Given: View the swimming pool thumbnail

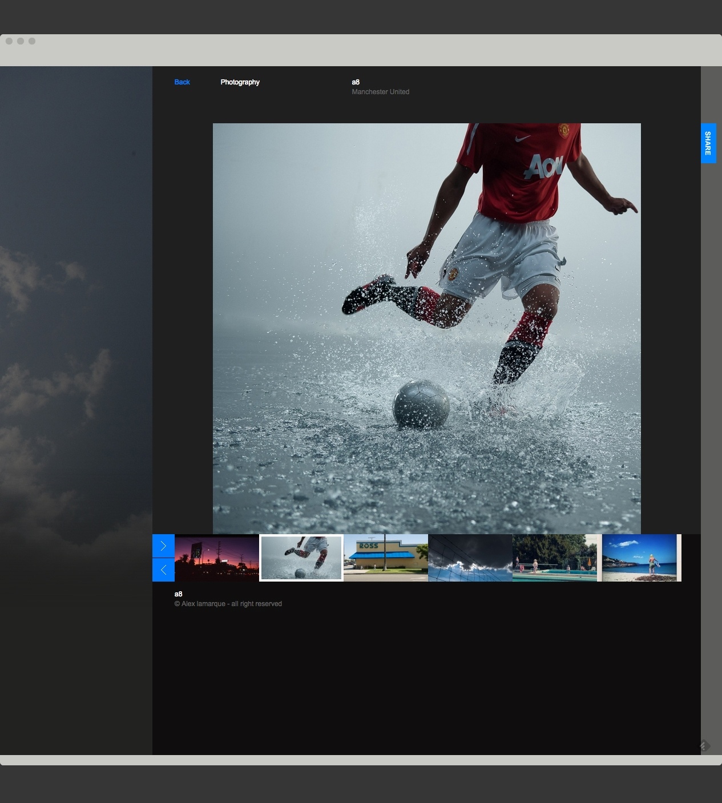Looking at the screenshot, I should [555, 558].
